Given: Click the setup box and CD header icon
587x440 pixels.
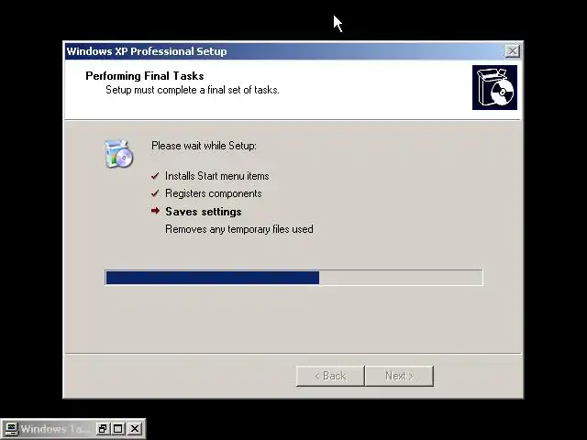Looking at the screenshot, I should 494,88.
